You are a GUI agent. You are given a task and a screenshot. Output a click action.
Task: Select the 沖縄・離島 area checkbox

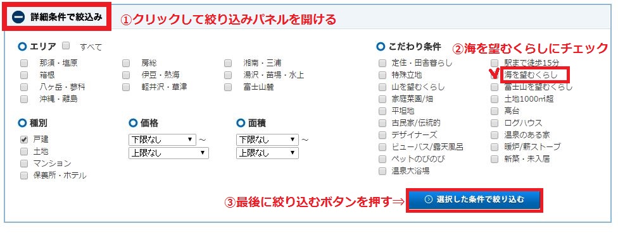(24, 99)
